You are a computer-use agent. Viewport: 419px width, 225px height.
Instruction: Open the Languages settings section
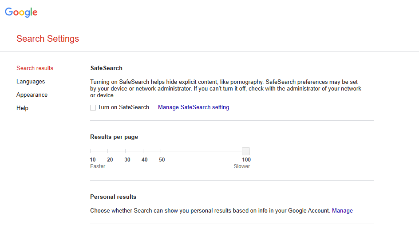(x=31, y=82)
